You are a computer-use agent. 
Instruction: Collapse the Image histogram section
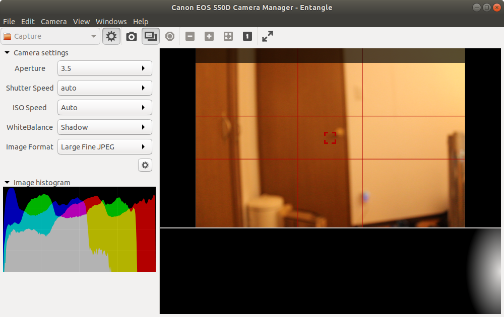[x=7, y=182]
